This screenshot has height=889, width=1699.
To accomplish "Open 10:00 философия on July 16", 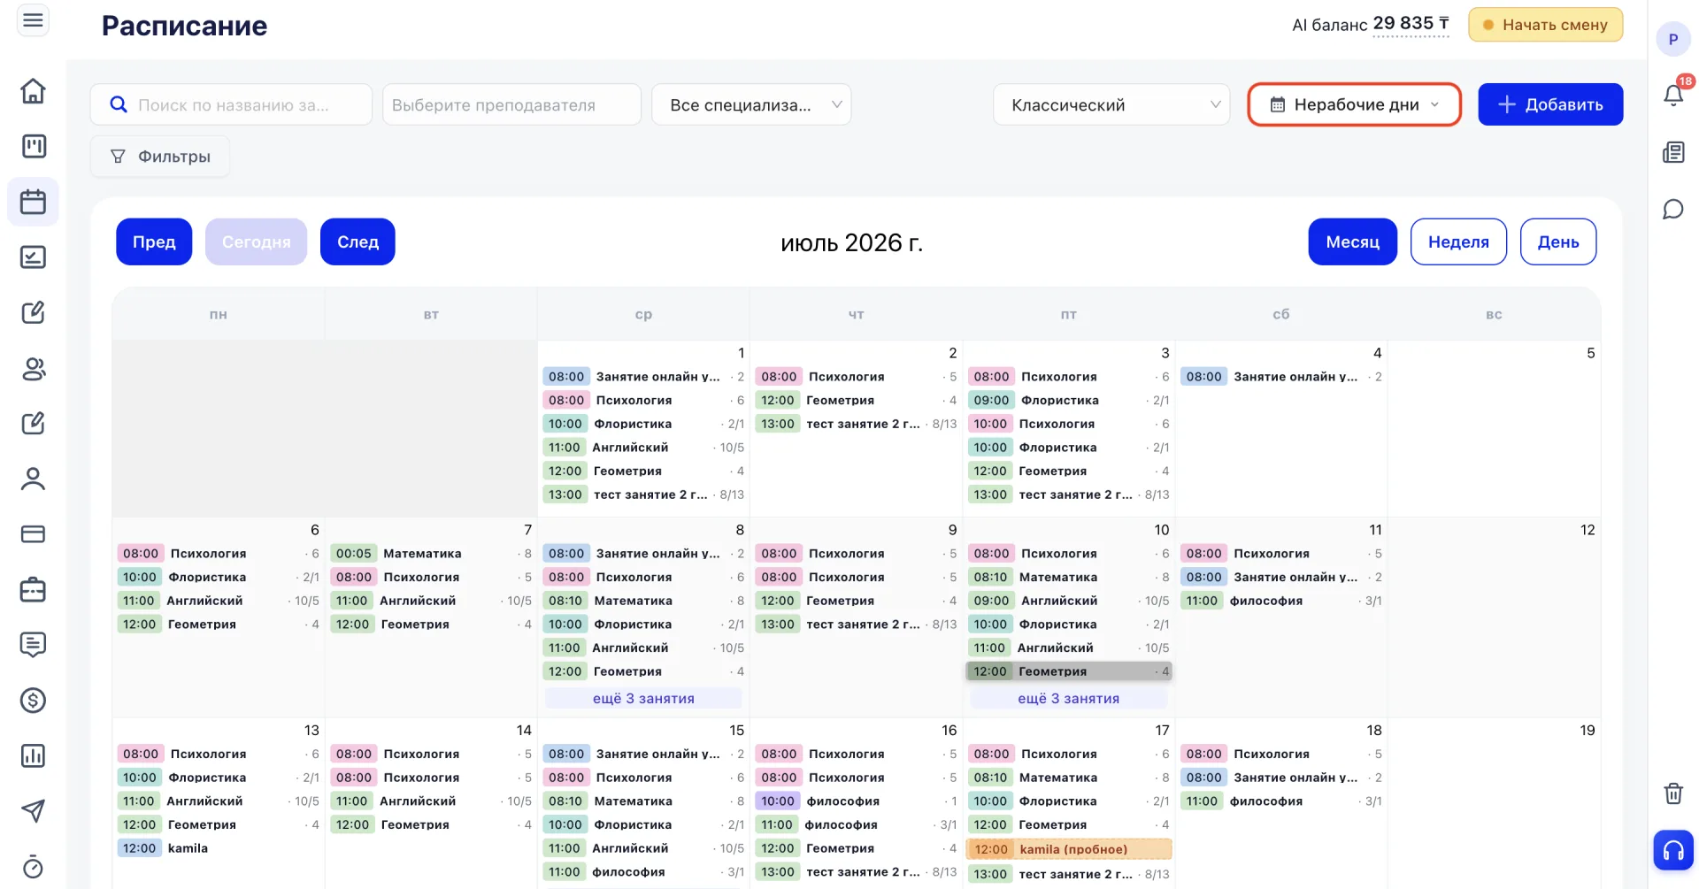I will pyautogui.click(x=856, y=801).
